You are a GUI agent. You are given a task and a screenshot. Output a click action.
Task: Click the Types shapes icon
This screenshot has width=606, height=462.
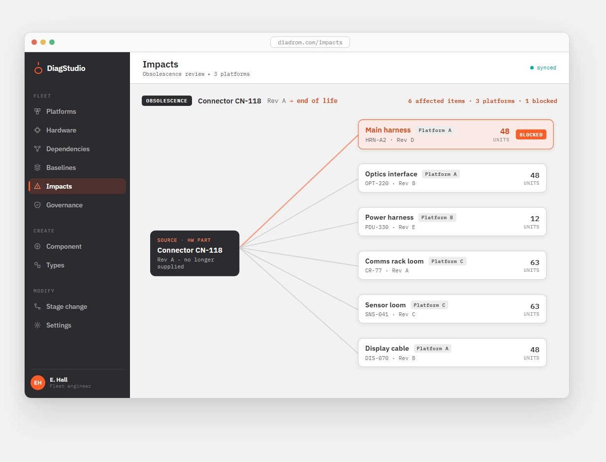point(37,265)
